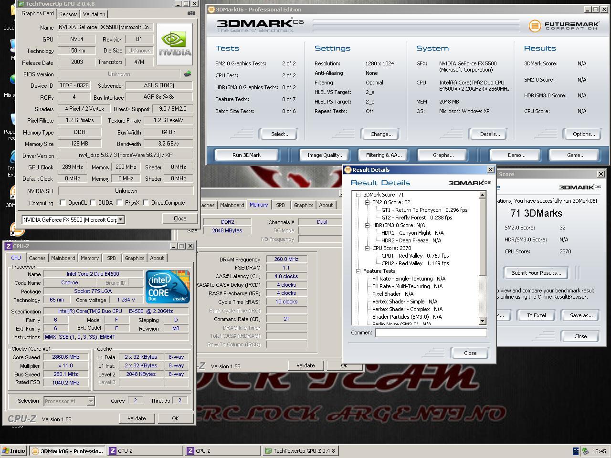Screen dimensions: 611x458
Task: Switch to the Validation tab in GPU-Z
Action: coord(94,14)
